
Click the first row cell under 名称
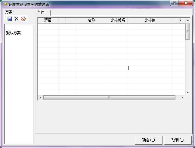[91, 26]
